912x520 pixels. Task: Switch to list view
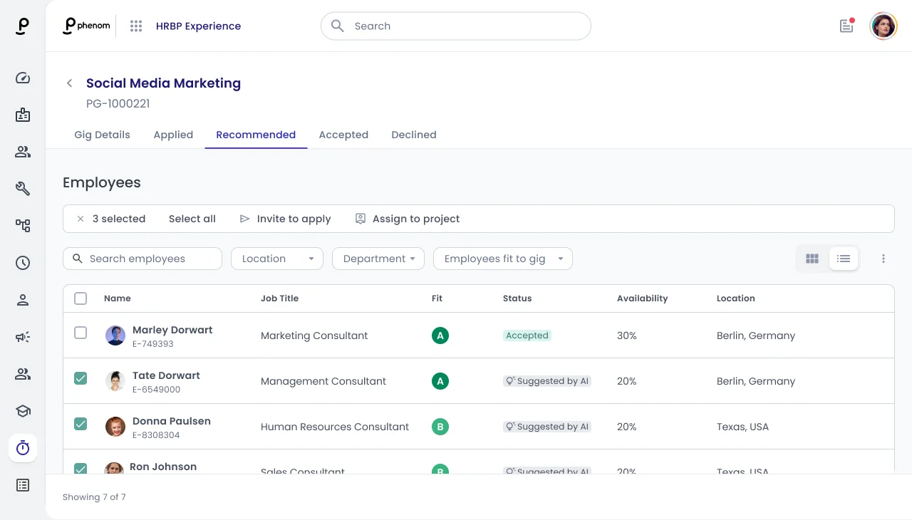(844, 259)
